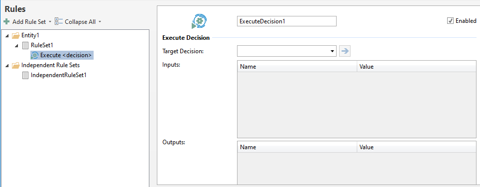
Task: Open the Add Rule Set dropdown arrow
Action: pos(50,22)
